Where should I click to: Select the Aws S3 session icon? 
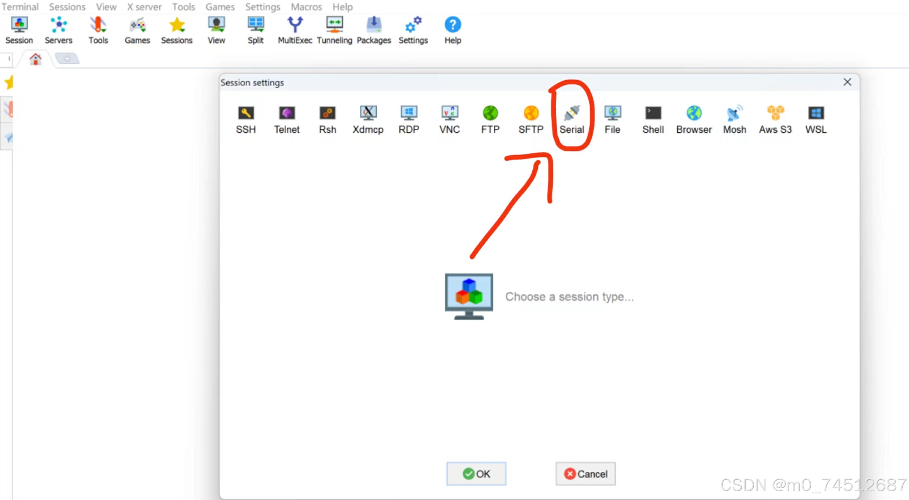(x=775, y=119)
